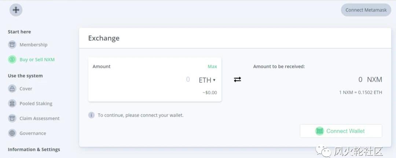Click the green wallet icon on Connect Wallet
The image size is (396, 158).
(320, 131)
